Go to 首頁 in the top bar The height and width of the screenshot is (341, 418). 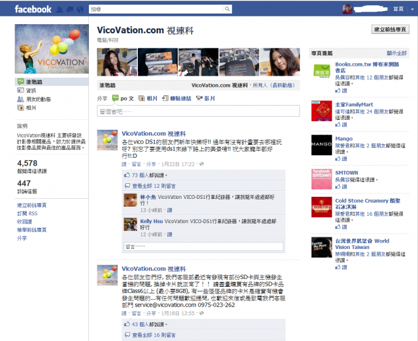pos(398,9)
